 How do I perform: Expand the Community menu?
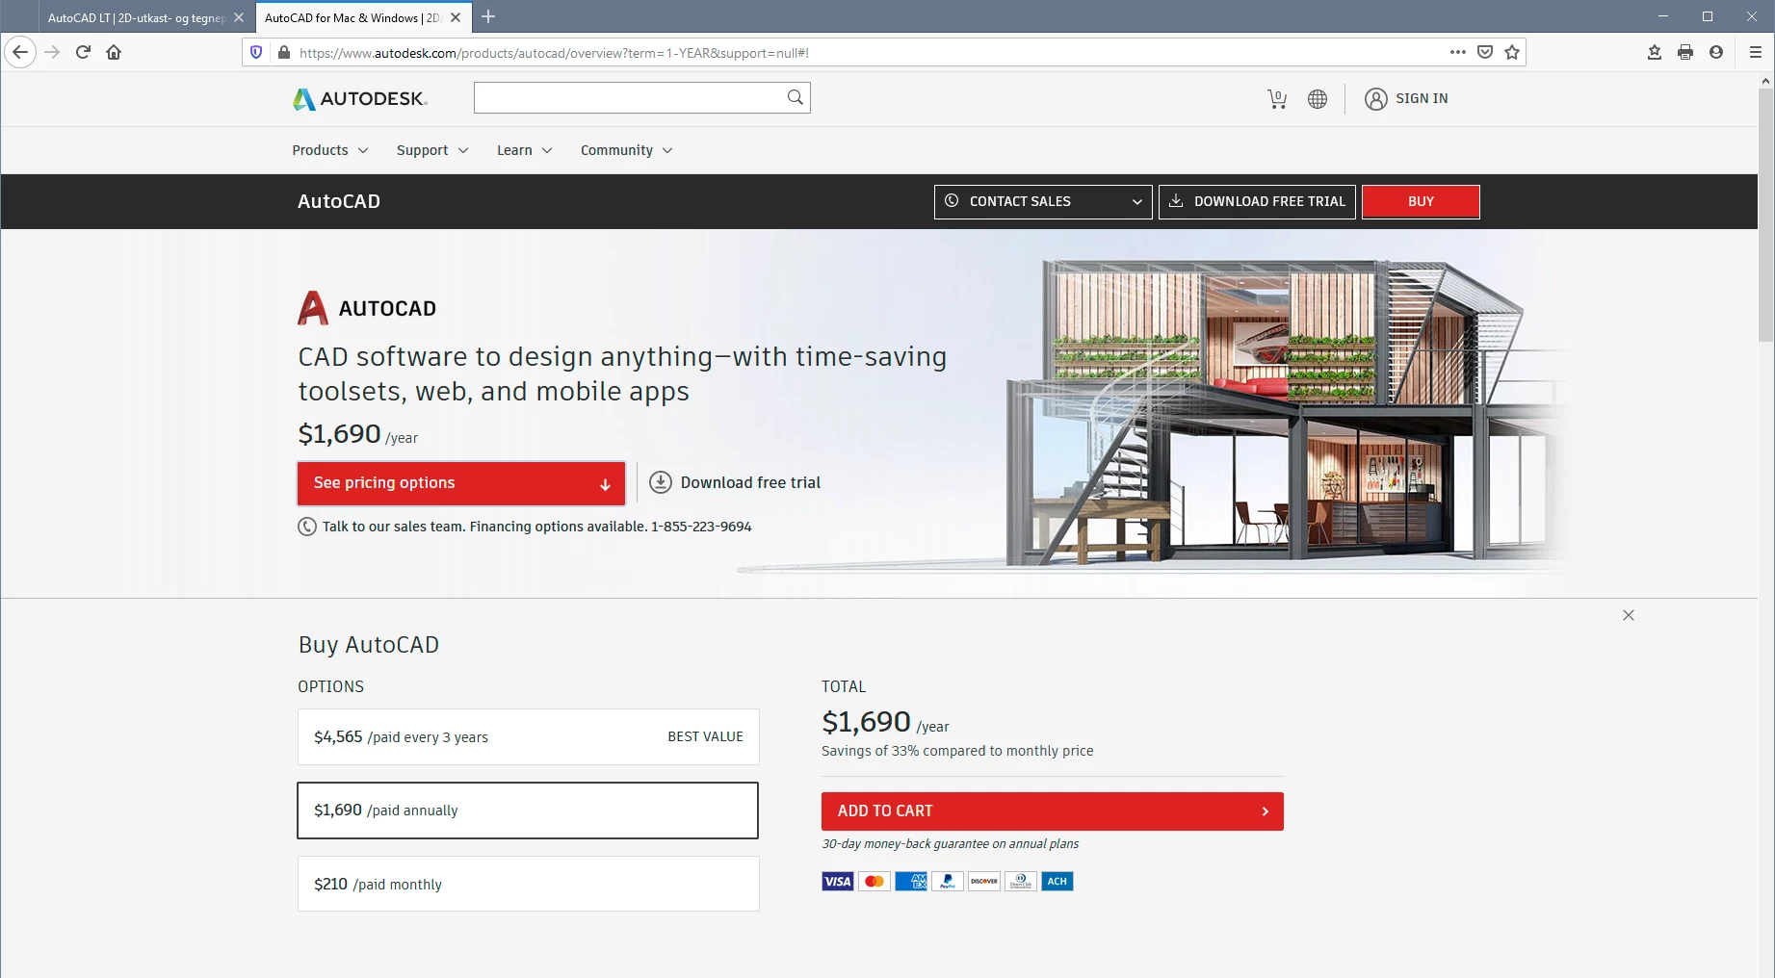627,150
